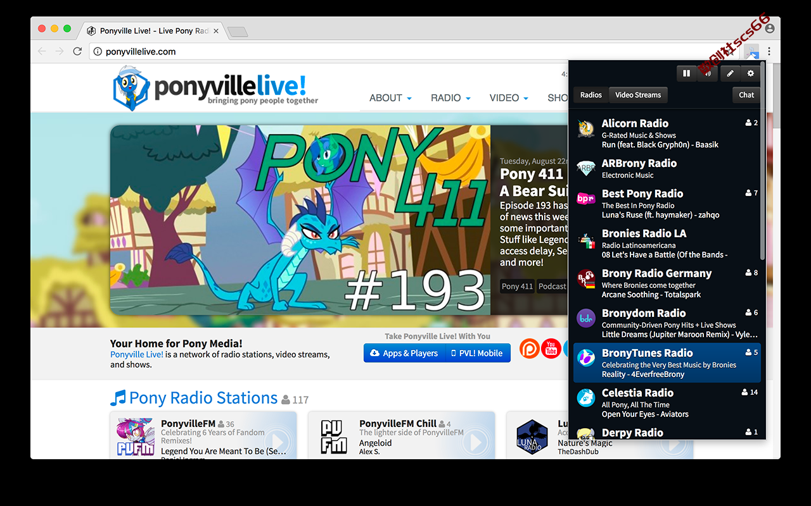
Task: Click the volume speaker button in the popup
Action: pos(707,73)
